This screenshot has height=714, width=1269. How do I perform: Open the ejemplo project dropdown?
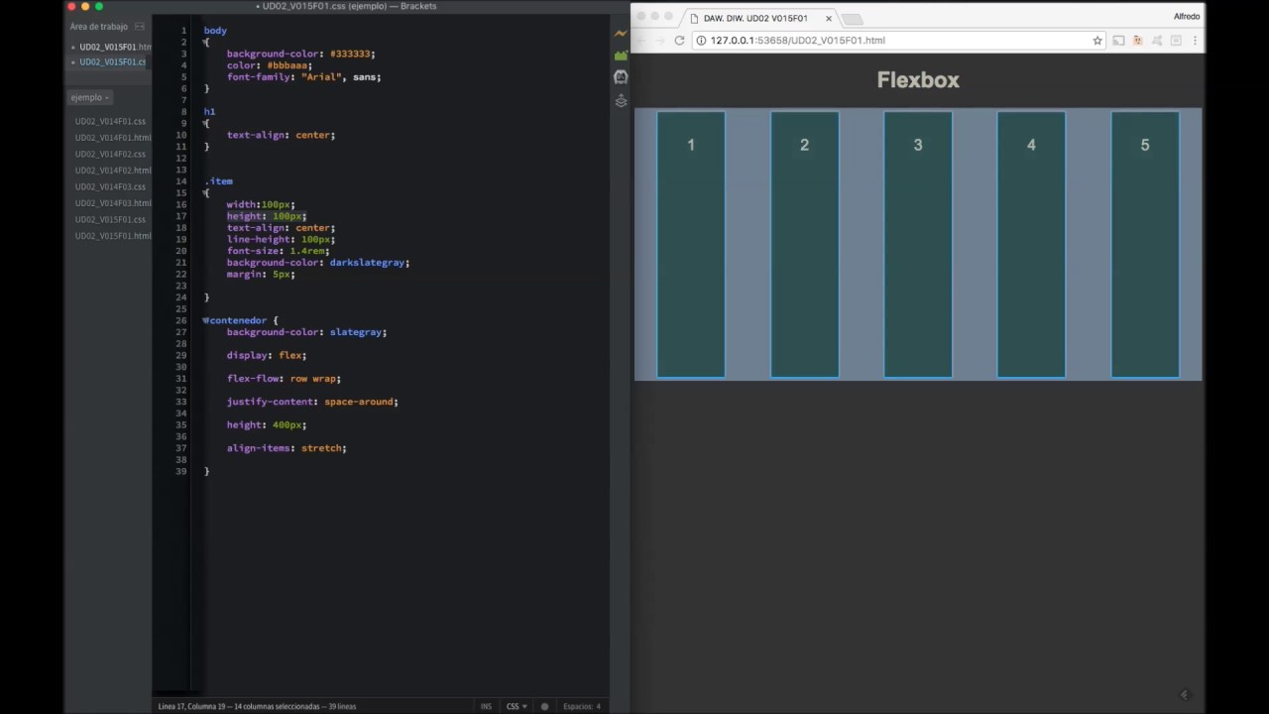89,97
